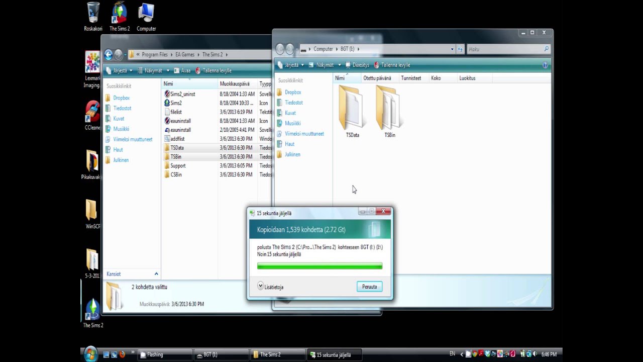This screenshot has height=362, width=643.
Task: Sort by Nimi column in BGT window
Action: coord(347,78)
